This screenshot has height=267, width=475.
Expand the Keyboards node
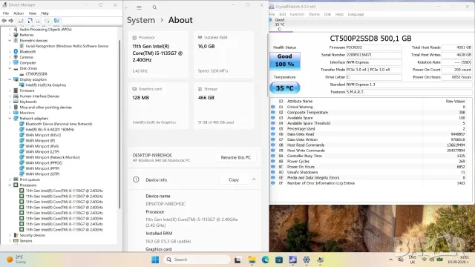pos(10,102)
